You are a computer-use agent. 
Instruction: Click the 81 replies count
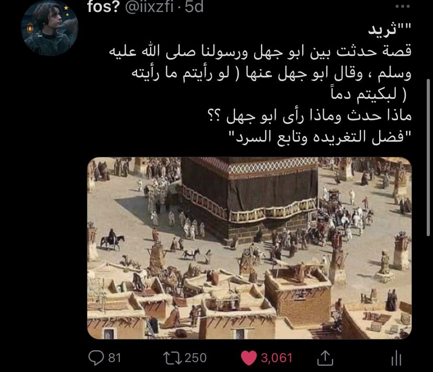pos(115,358)
